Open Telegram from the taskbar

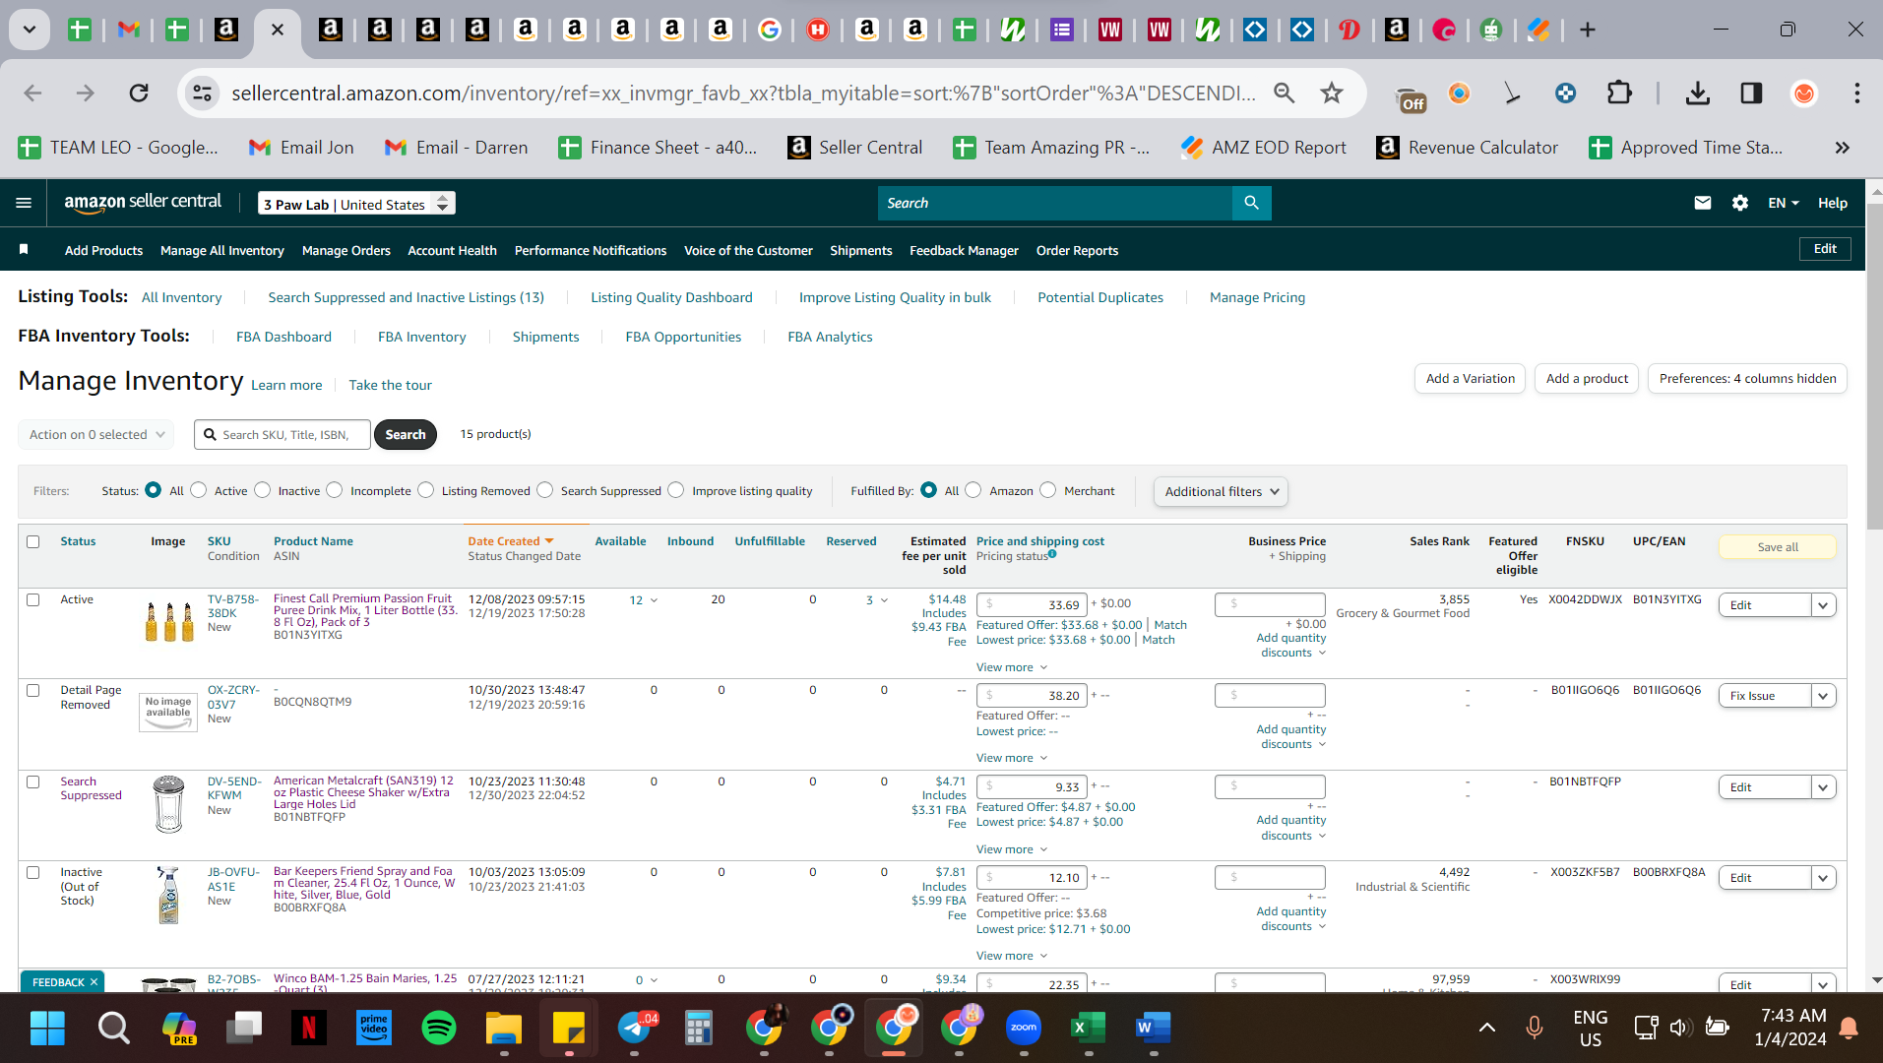click(635, 1029)
